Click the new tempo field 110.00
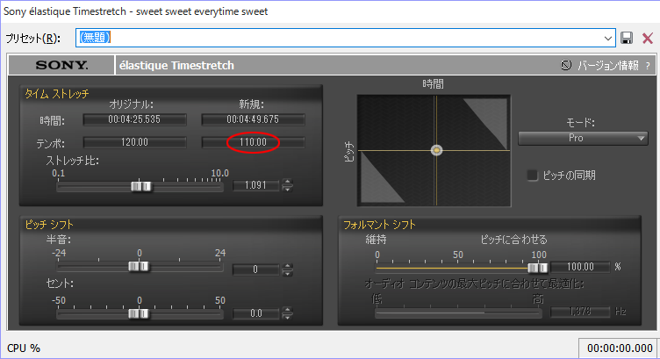This screenshot has height=359, width=660. [x=253, y=142]
